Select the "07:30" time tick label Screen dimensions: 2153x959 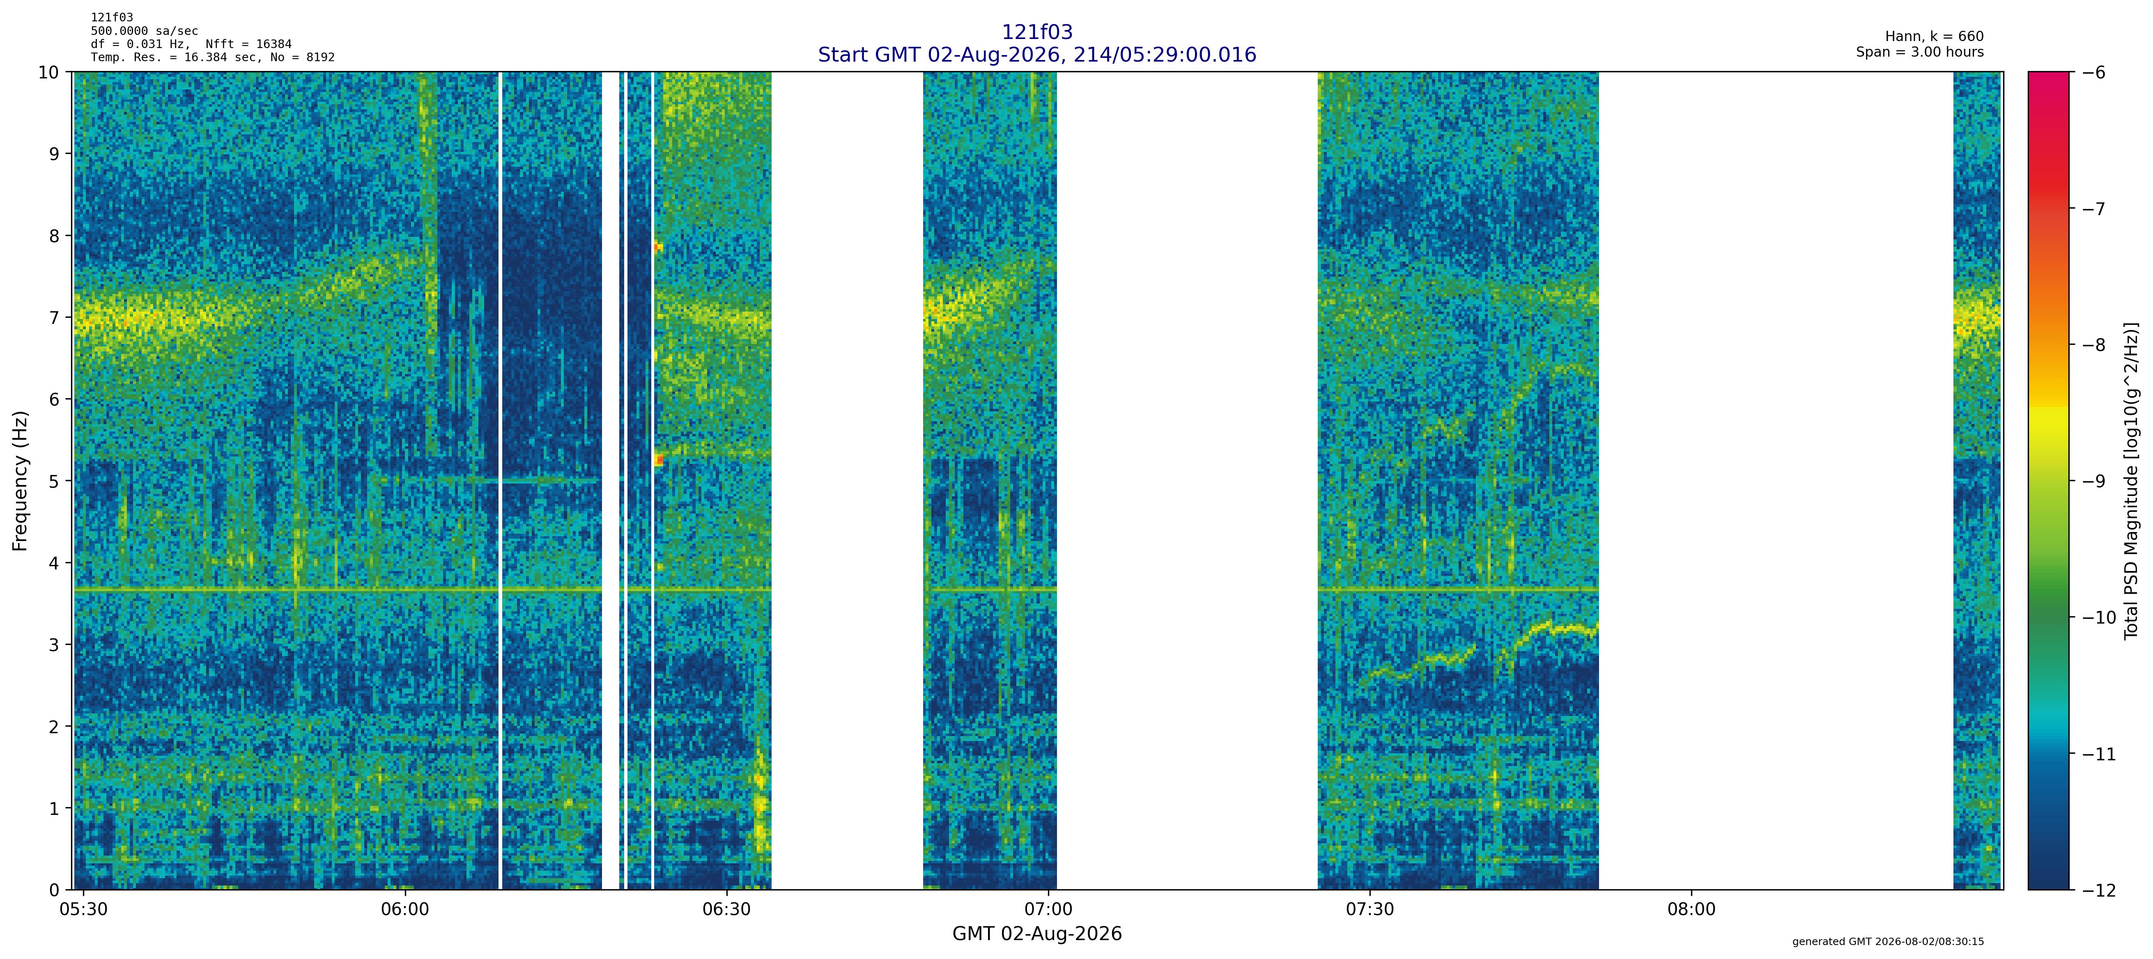[x=1370, y=910]
